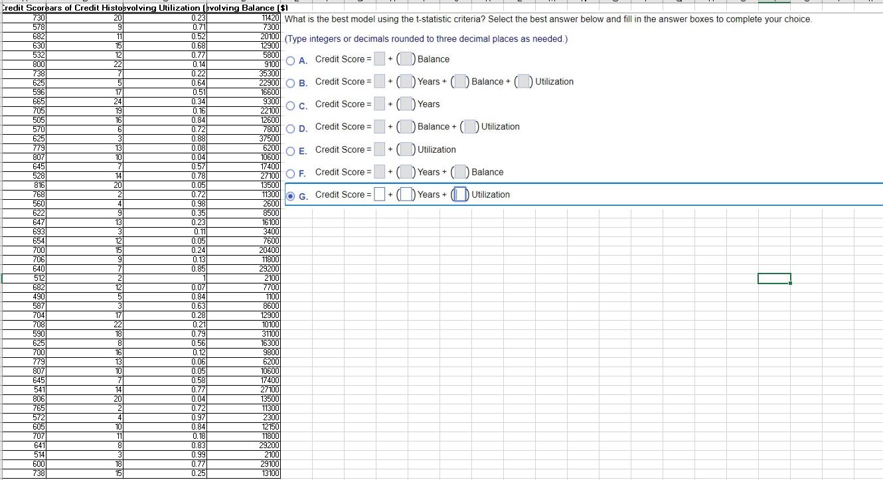Select the radio button for choice G
The width and height of the screenshot is (883, 480).
coord(290,195)
